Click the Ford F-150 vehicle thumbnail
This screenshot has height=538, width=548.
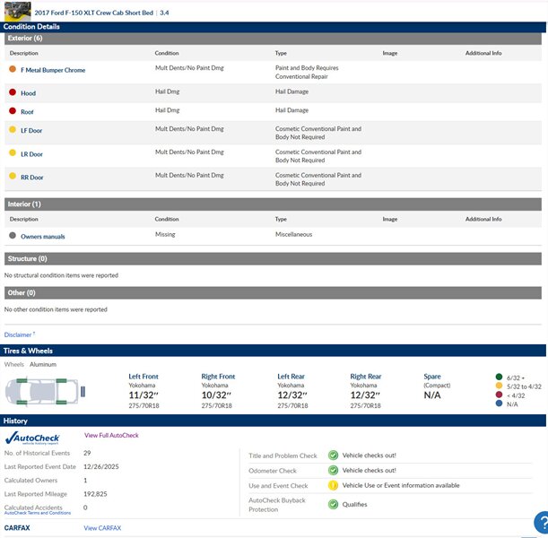pyautogui.click(x=17, y=12)
